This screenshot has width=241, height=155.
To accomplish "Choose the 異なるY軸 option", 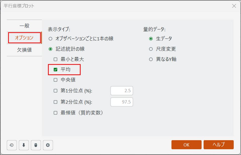I will pos(151,60).
